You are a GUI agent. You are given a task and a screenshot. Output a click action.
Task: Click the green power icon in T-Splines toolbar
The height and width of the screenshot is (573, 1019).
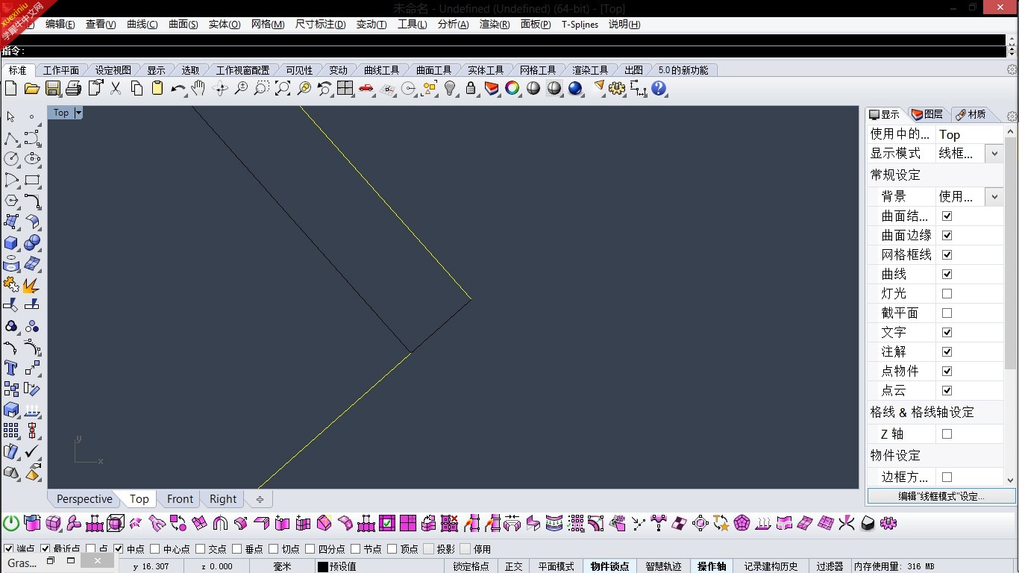[x=11, y=523]
